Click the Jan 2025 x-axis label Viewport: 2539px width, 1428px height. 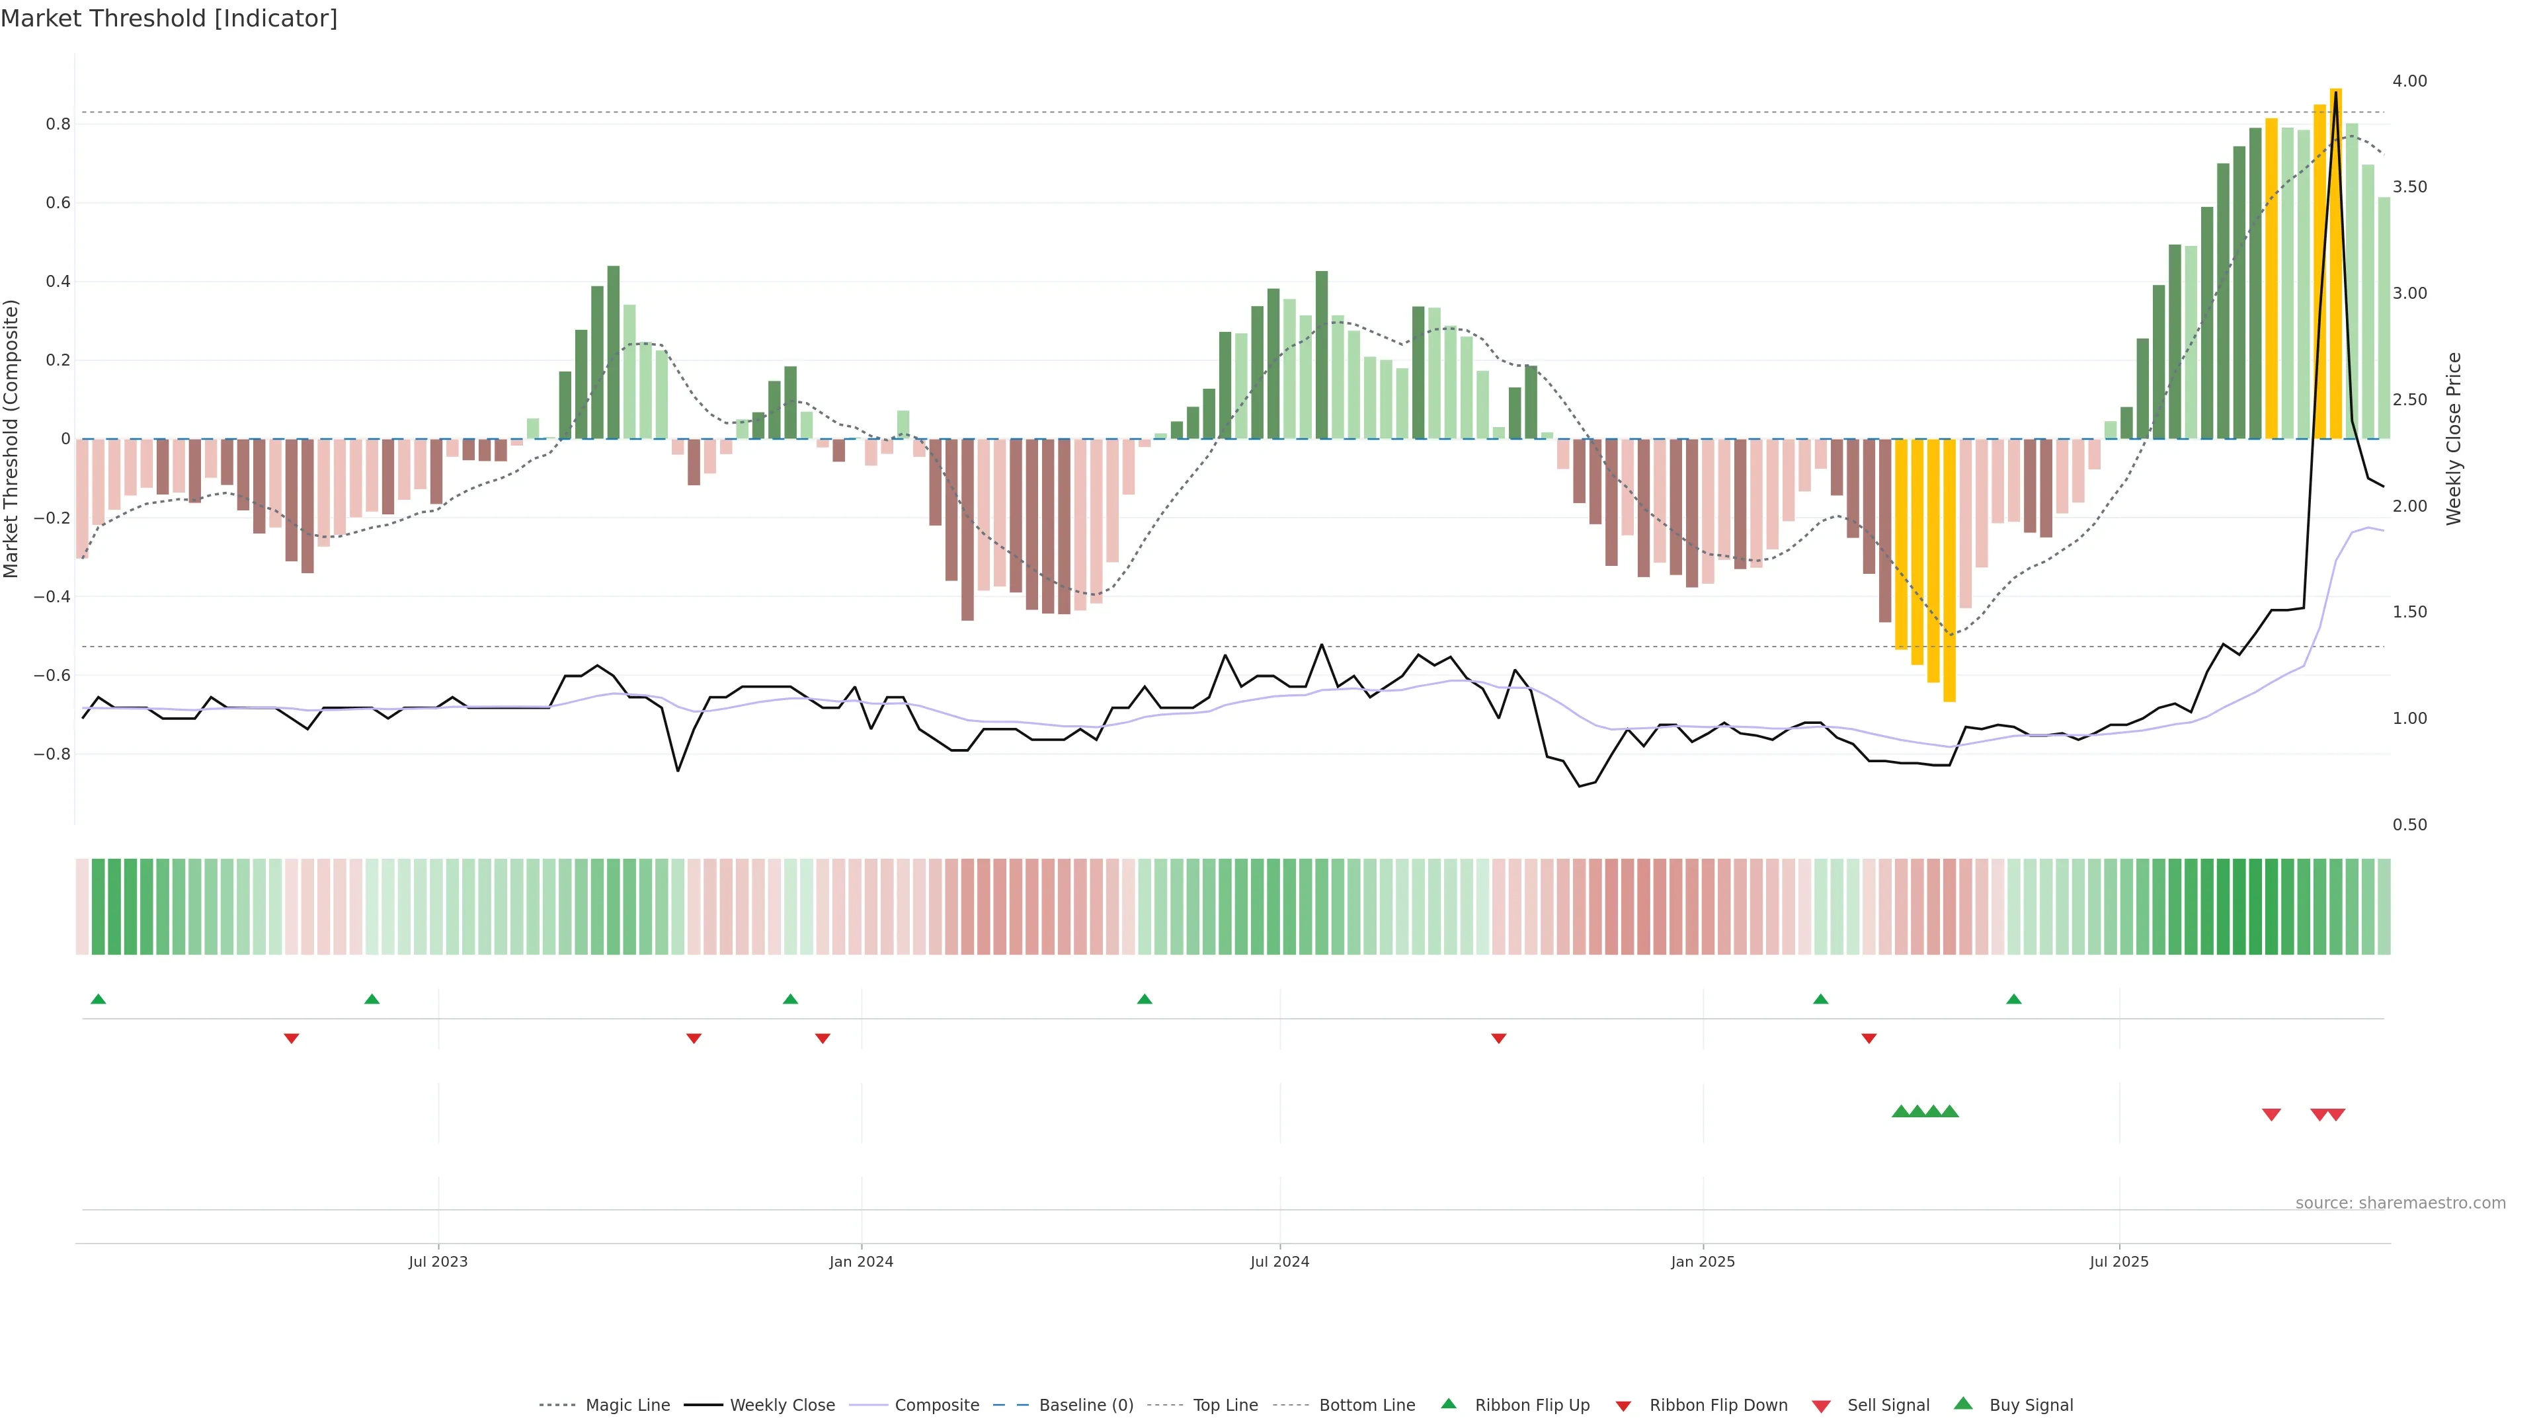[x=1702, y=1261]
